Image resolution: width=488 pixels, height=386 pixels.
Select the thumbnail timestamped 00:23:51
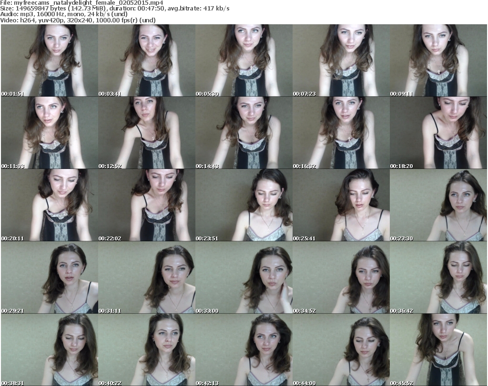pyautogui.click(x=244, y=205)
